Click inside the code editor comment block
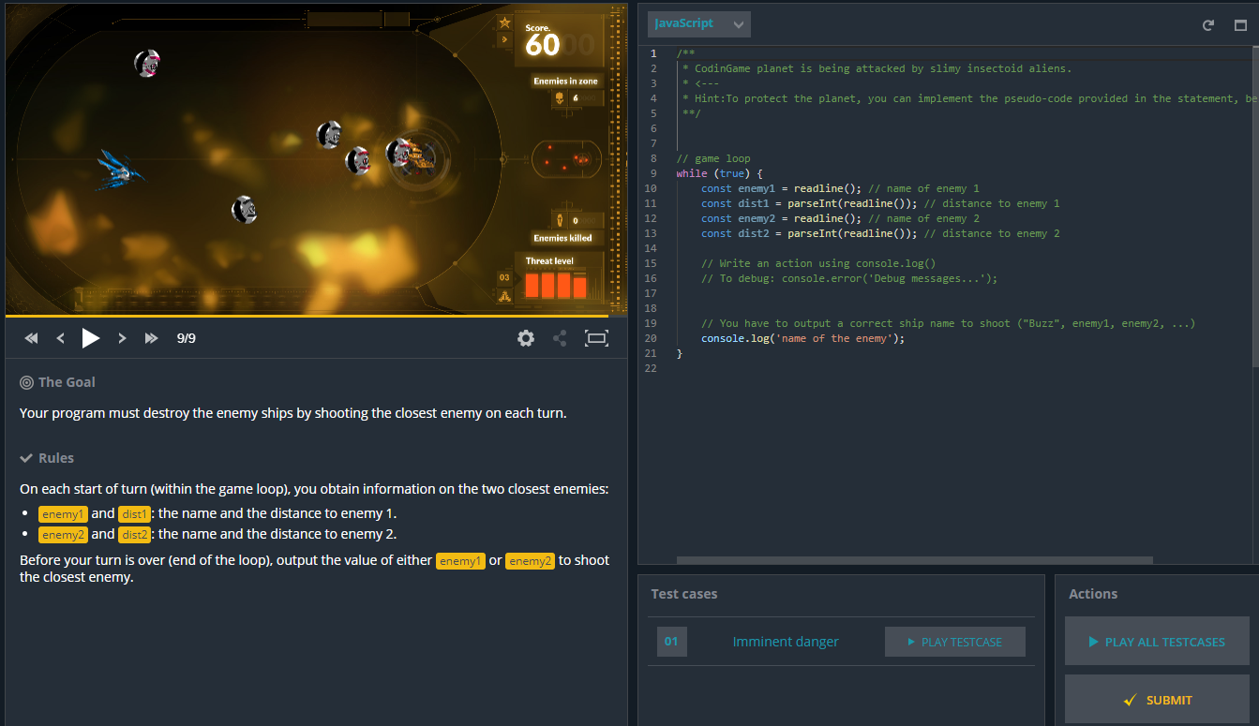Image resolution: width=1259 pixels, height=726 pixels. tap(844, 82)
